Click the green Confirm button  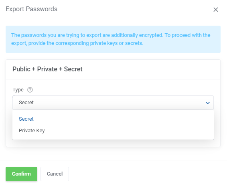tap(21, 174)
